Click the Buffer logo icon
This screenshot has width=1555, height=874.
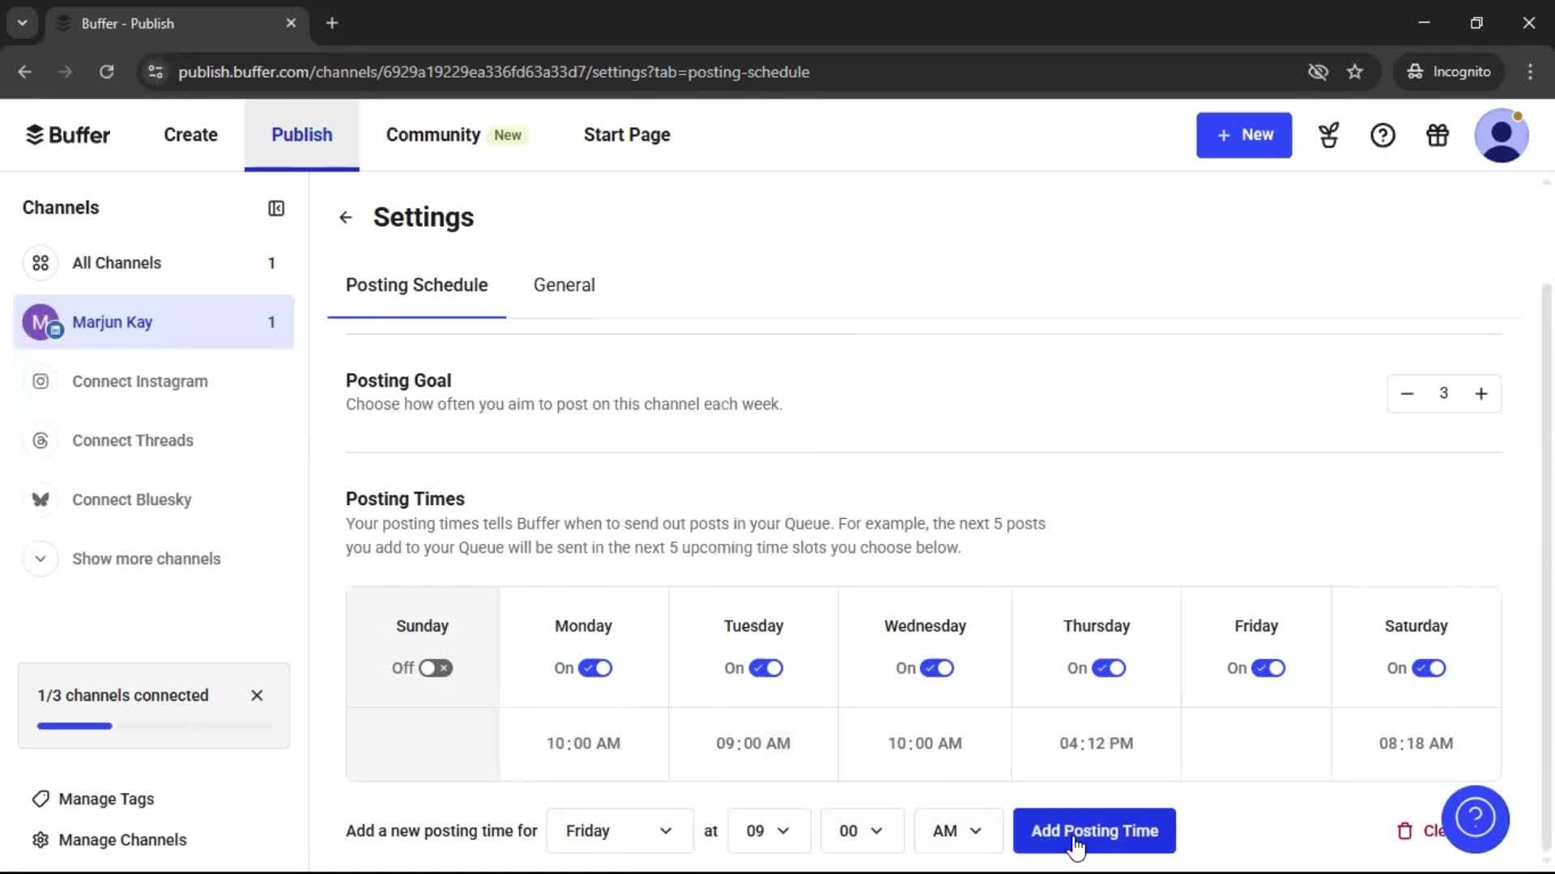(34, 134)
